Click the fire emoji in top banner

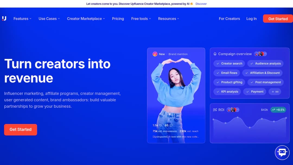click(192, 4)
